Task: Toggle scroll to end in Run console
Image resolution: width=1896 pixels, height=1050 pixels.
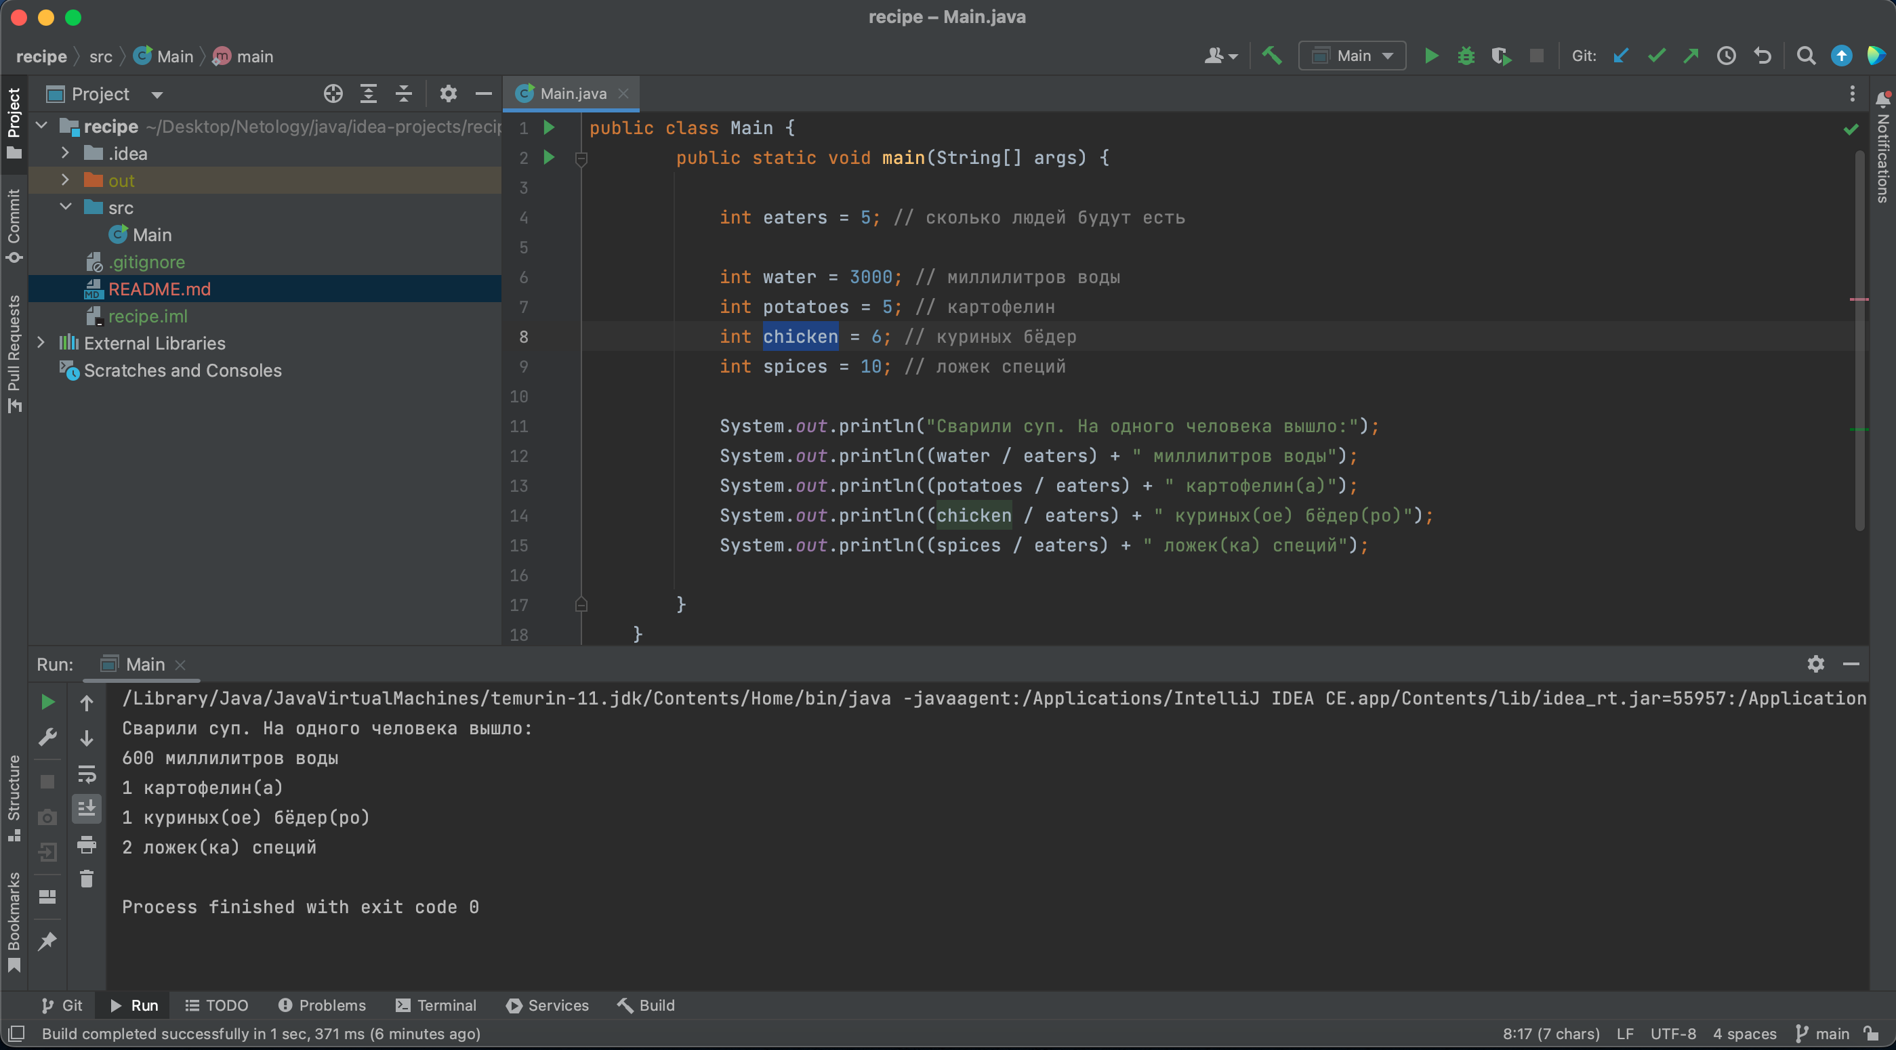Action: click(87, 808)
